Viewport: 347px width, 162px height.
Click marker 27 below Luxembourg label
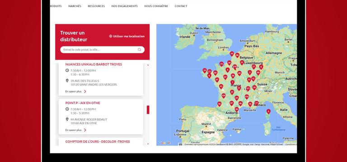(253, 67)
